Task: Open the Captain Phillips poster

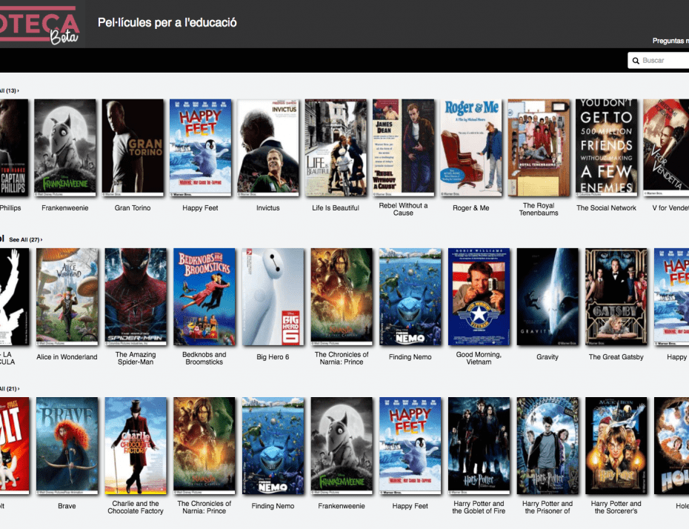Action: click(14, 147)
